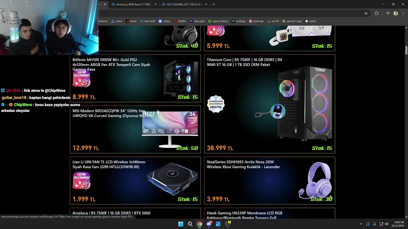
Task: Open the robot bookmark
Action: [x=117, y=21]
